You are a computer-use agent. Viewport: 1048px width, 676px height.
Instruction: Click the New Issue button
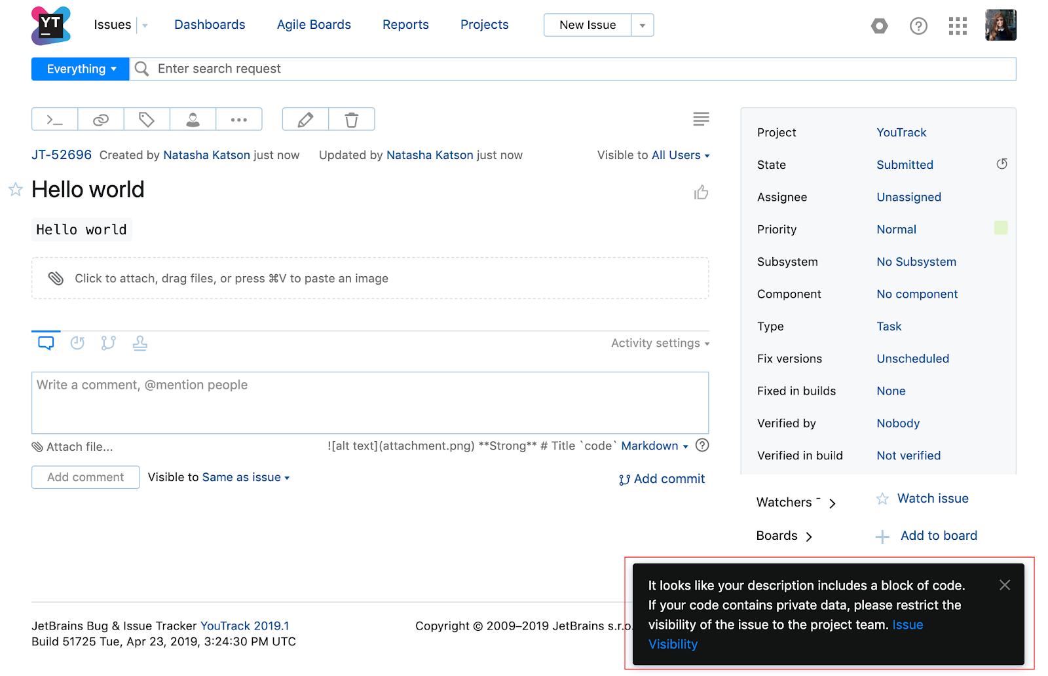click(x=588, y=25)
